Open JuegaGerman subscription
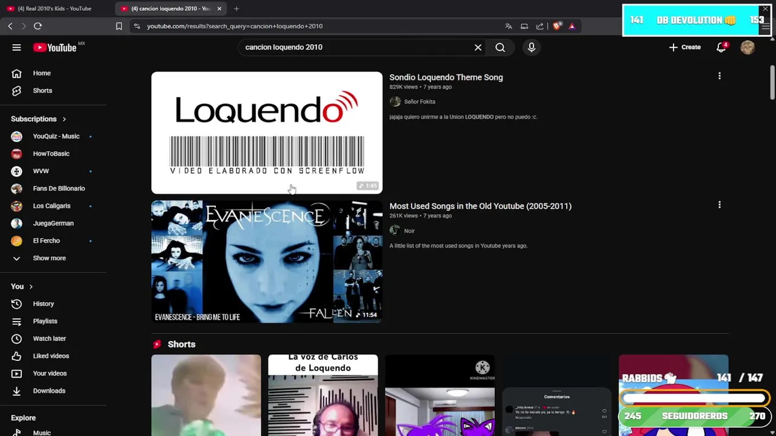This screenshot has height=436, width=776. (x=53, y=223)
